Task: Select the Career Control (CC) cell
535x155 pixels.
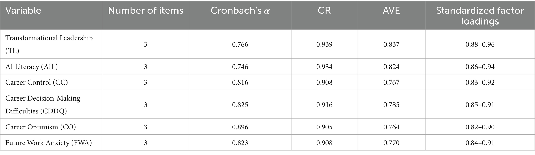Action: pos(36,83)
